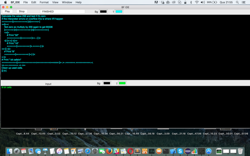This screenshot has height=156, width=250.
Task: Stop the running Brainfuck program
Action: click(22, 11)
